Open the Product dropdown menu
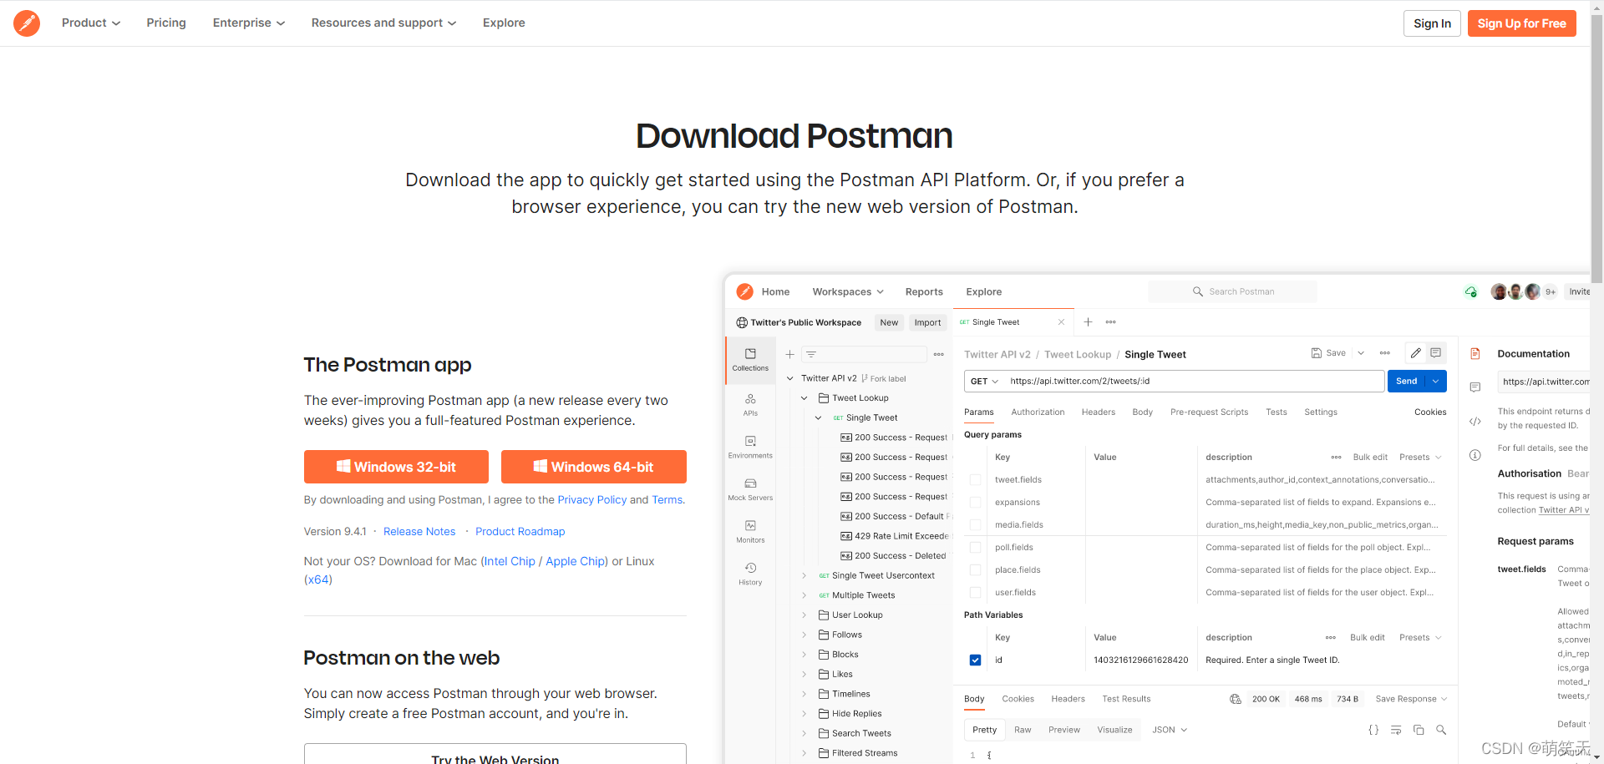This screenshot has height=764, width=1604. pyautogui.click(x=91, y=23)
